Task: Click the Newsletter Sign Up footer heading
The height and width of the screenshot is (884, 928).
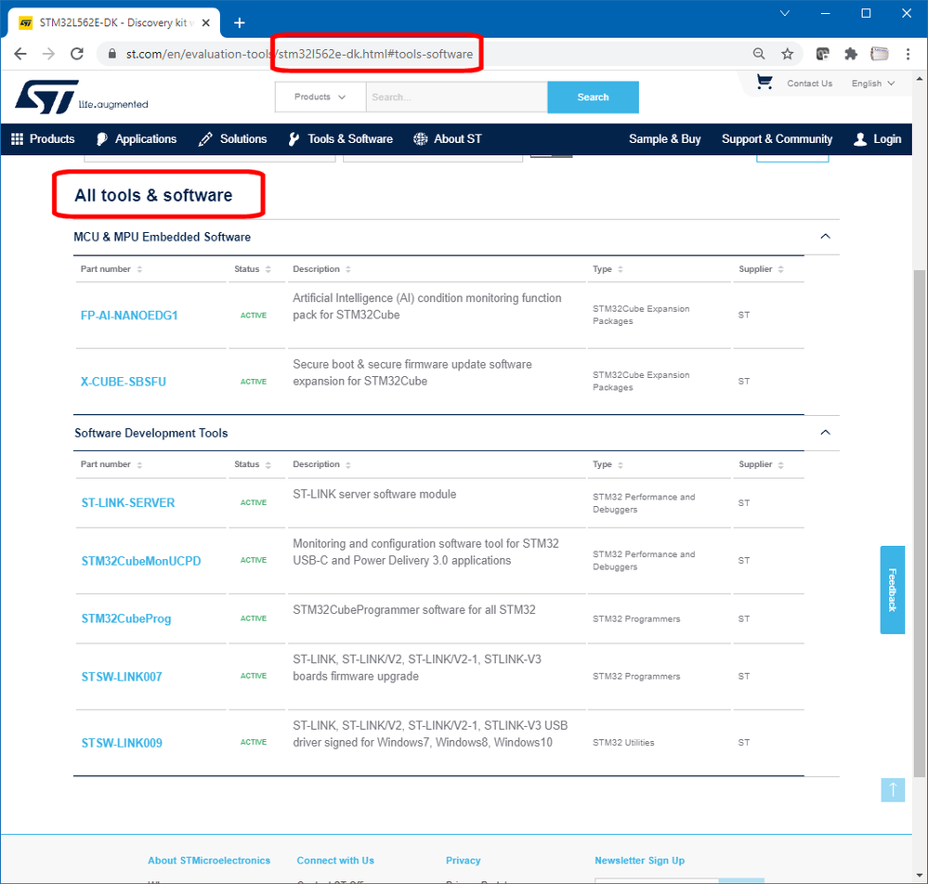Action: click(x=640, y=861)
